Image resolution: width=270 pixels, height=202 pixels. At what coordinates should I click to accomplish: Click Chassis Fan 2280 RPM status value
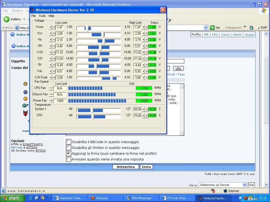[x=144, y=95]
